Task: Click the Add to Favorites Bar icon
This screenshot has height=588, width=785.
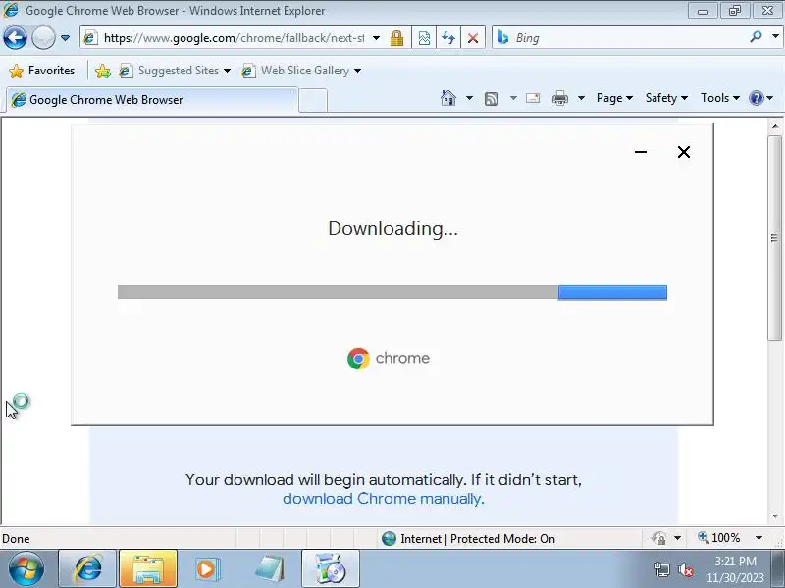Action: point(103,71)
